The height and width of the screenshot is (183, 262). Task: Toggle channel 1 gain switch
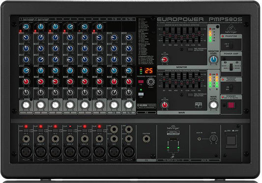(x=26, y=131)
